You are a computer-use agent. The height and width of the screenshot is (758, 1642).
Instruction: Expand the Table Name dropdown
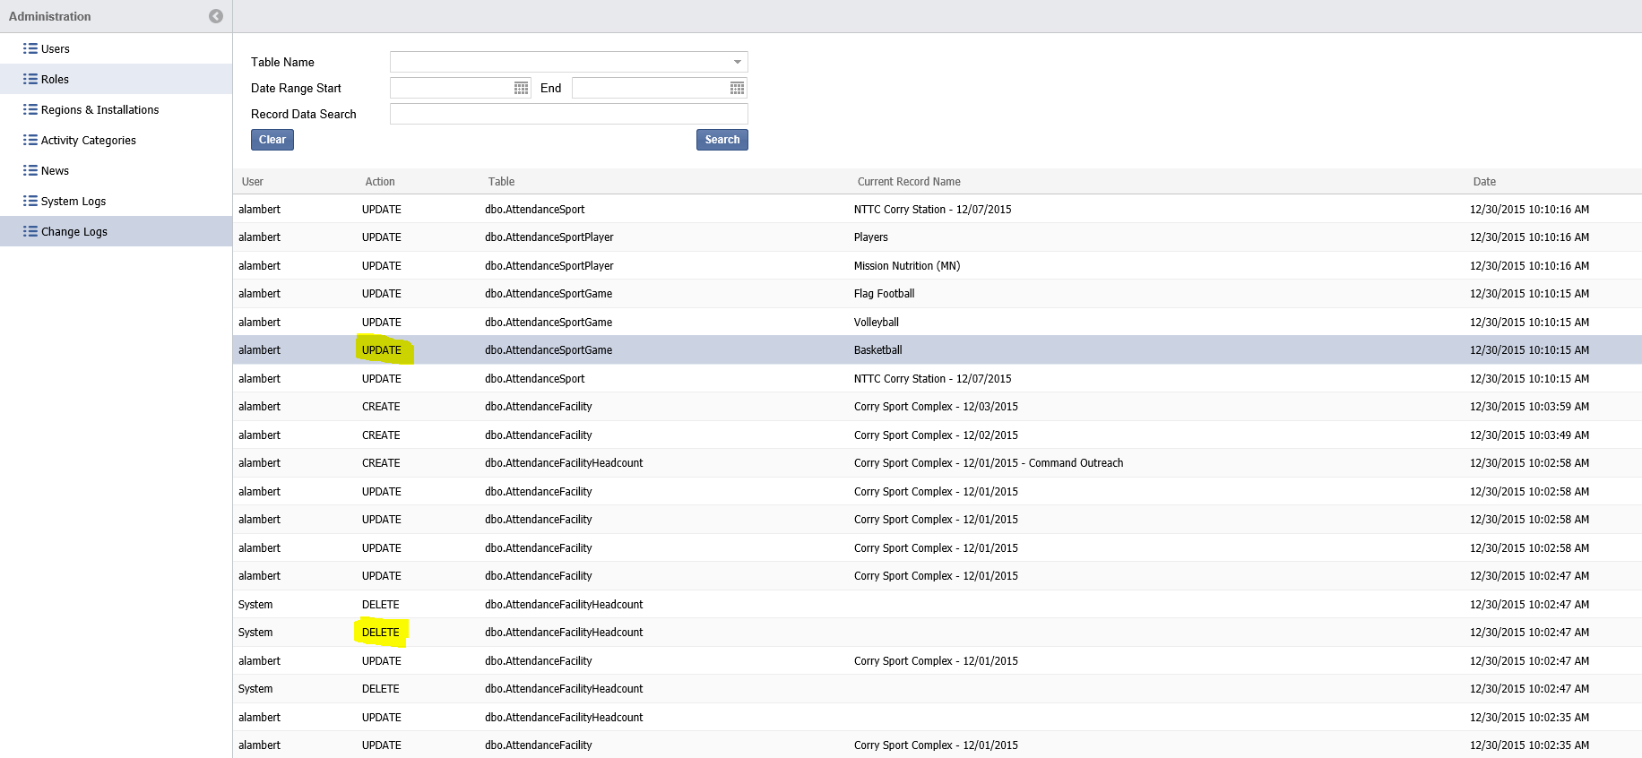point(737,62)
